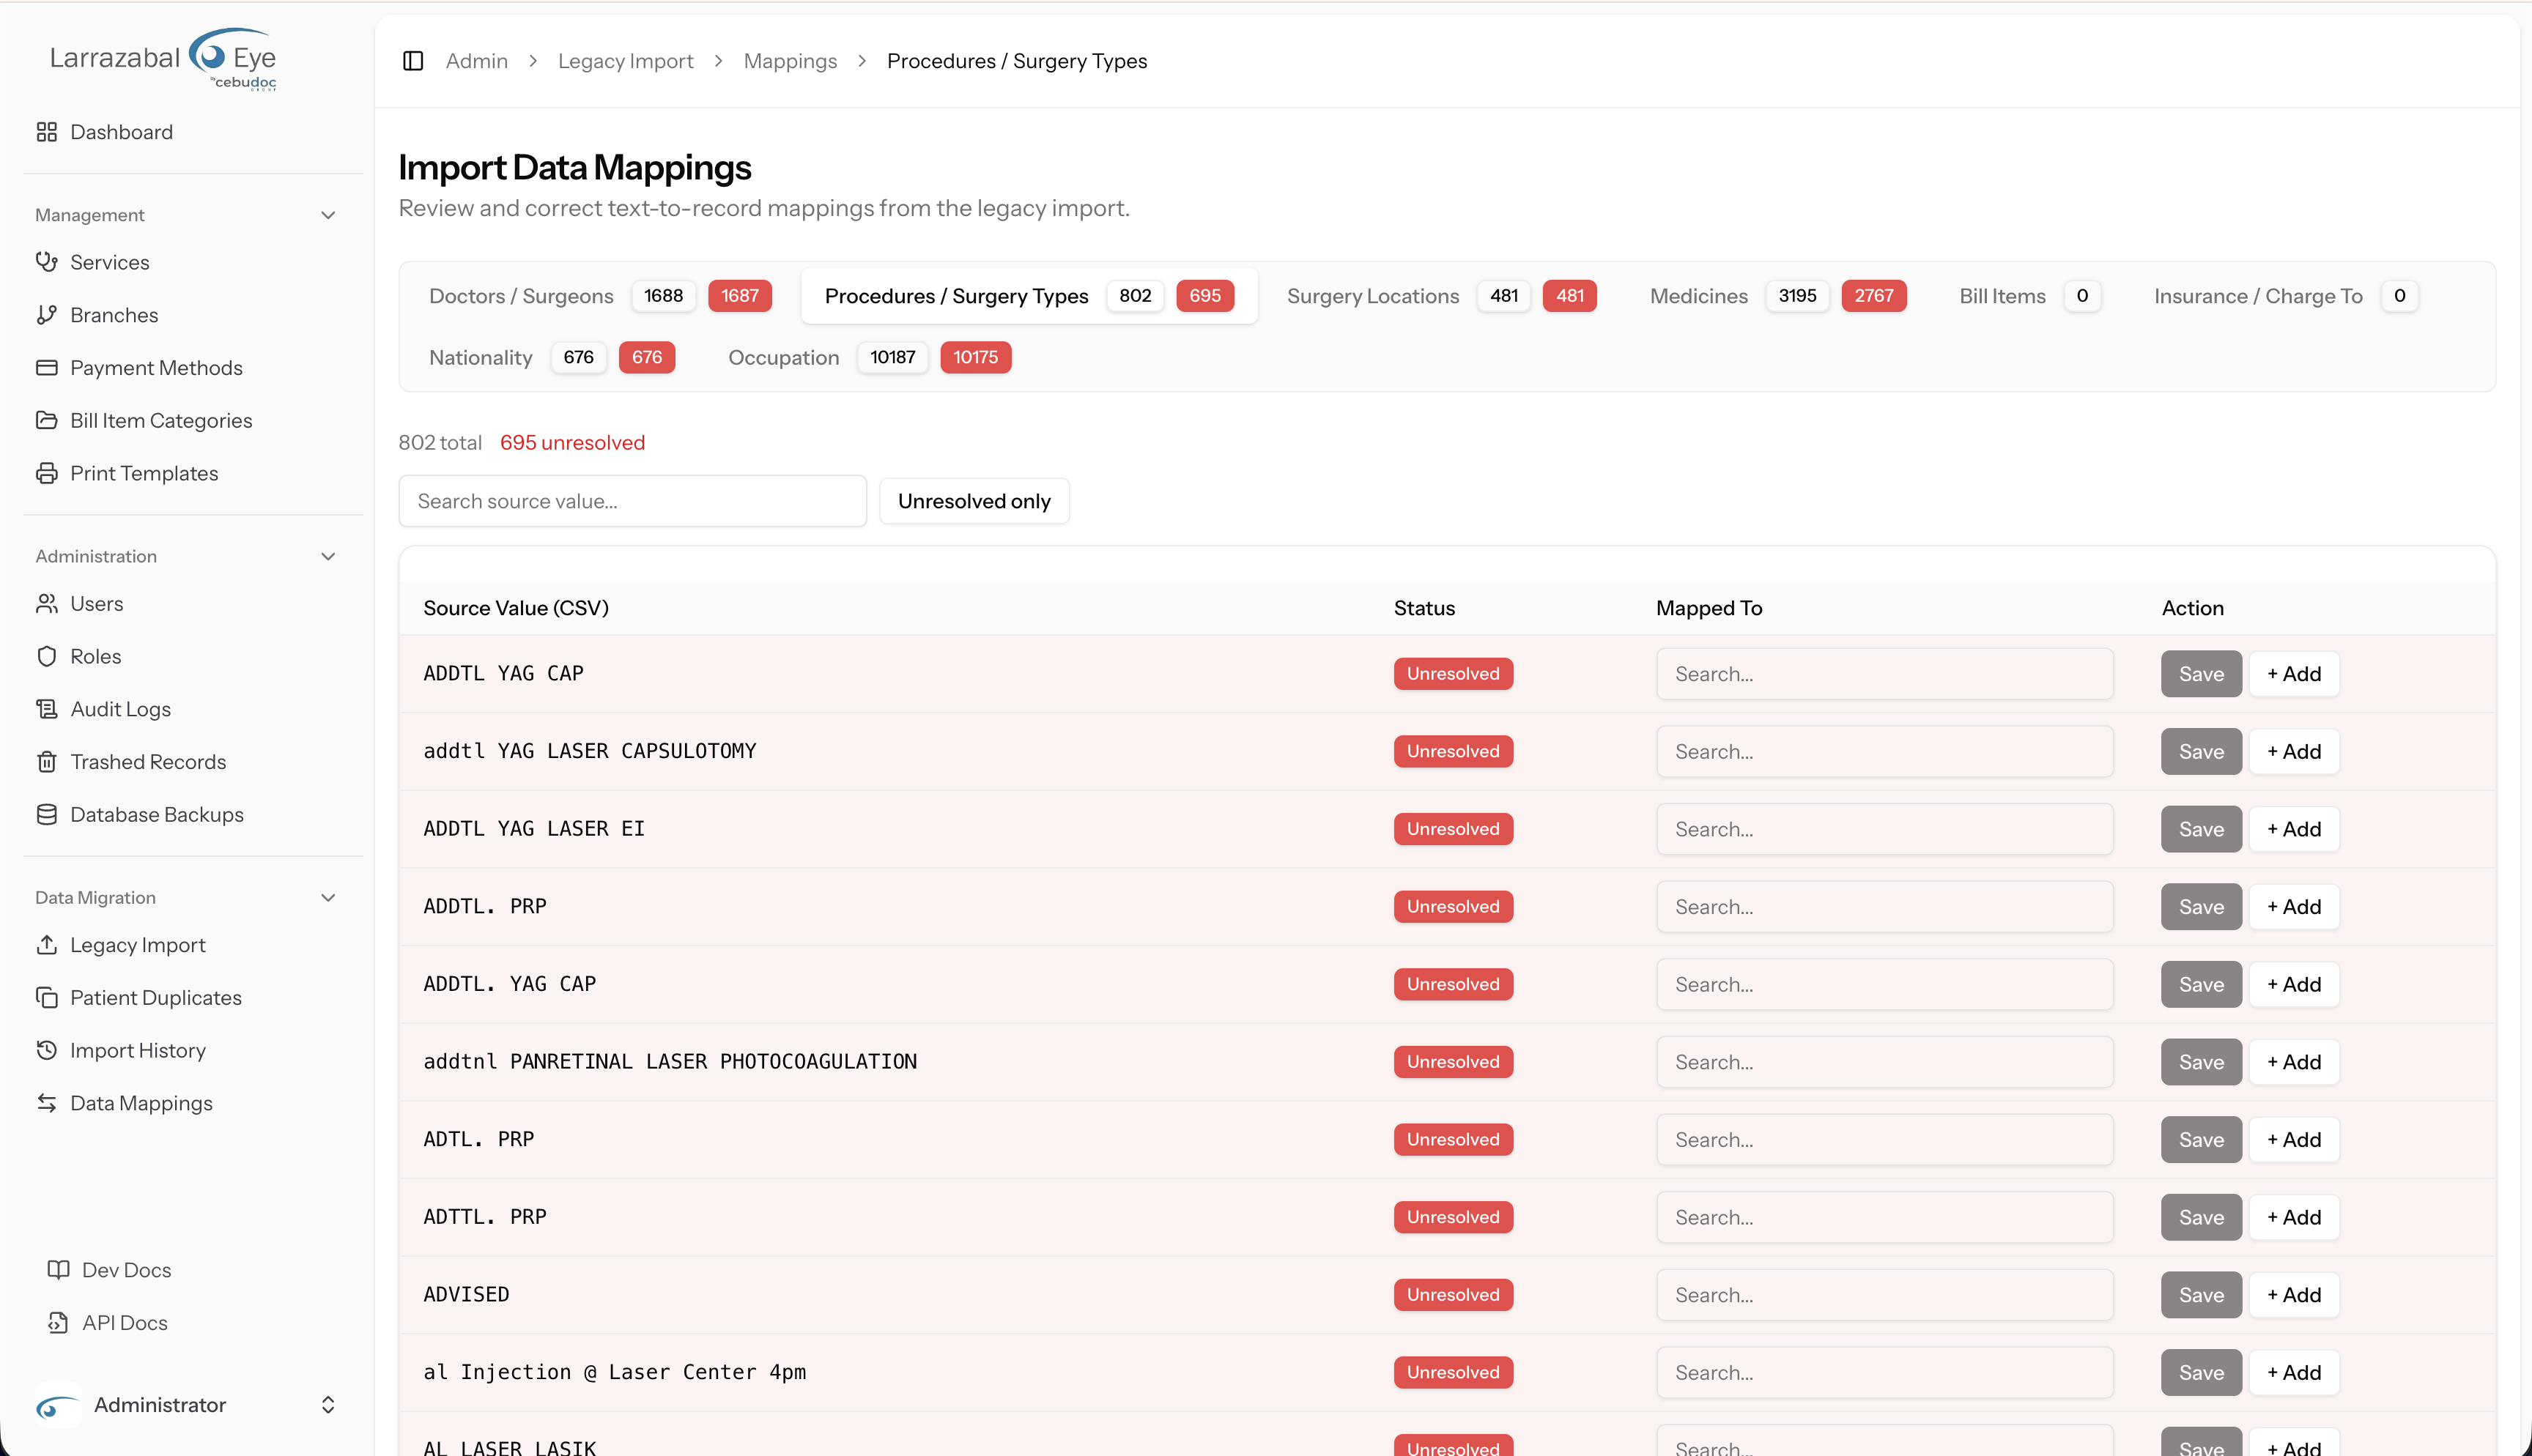The height and width of the screenshot is (1456, 2532).
Task: Toggle the Unresolved only filter
Action: coord(974,501)
